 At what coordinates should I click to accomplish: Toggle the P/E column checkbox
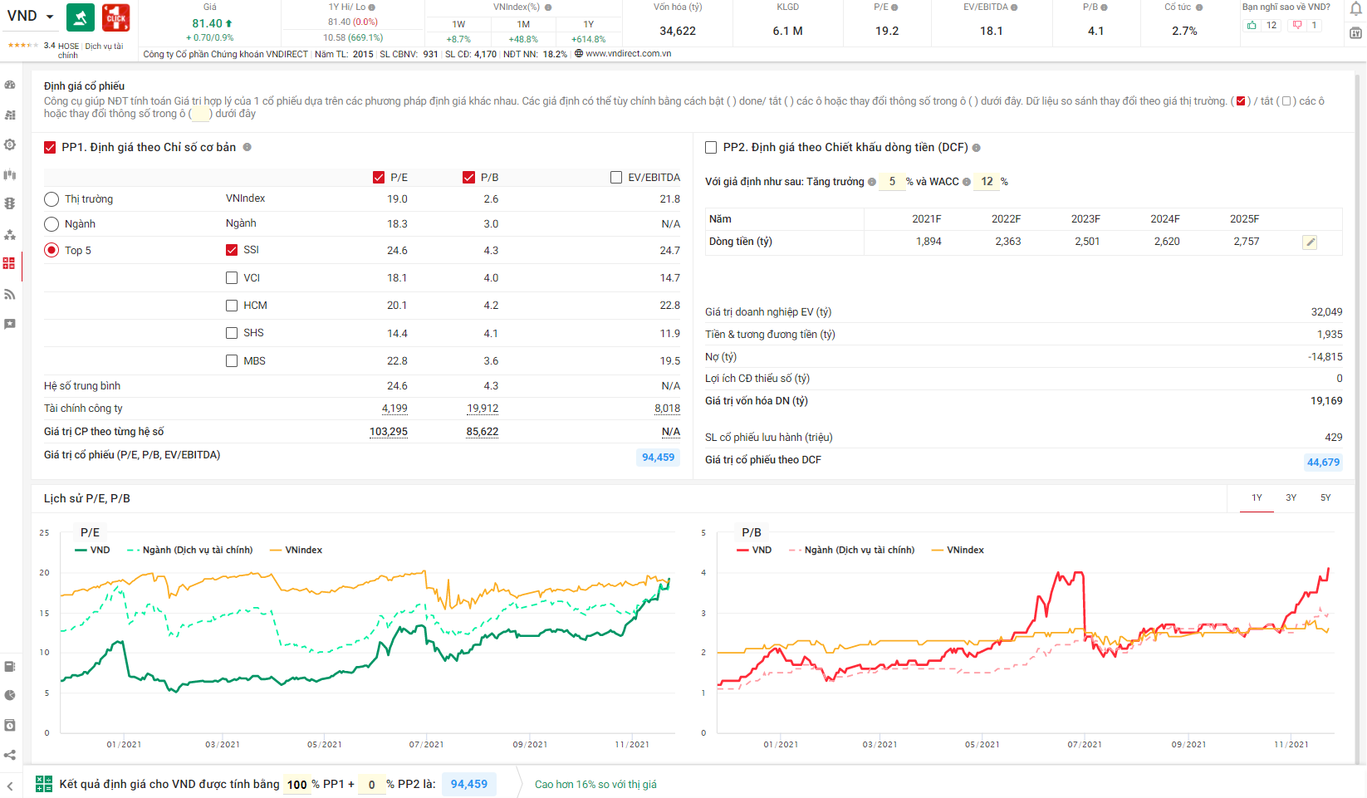point(379,177)
